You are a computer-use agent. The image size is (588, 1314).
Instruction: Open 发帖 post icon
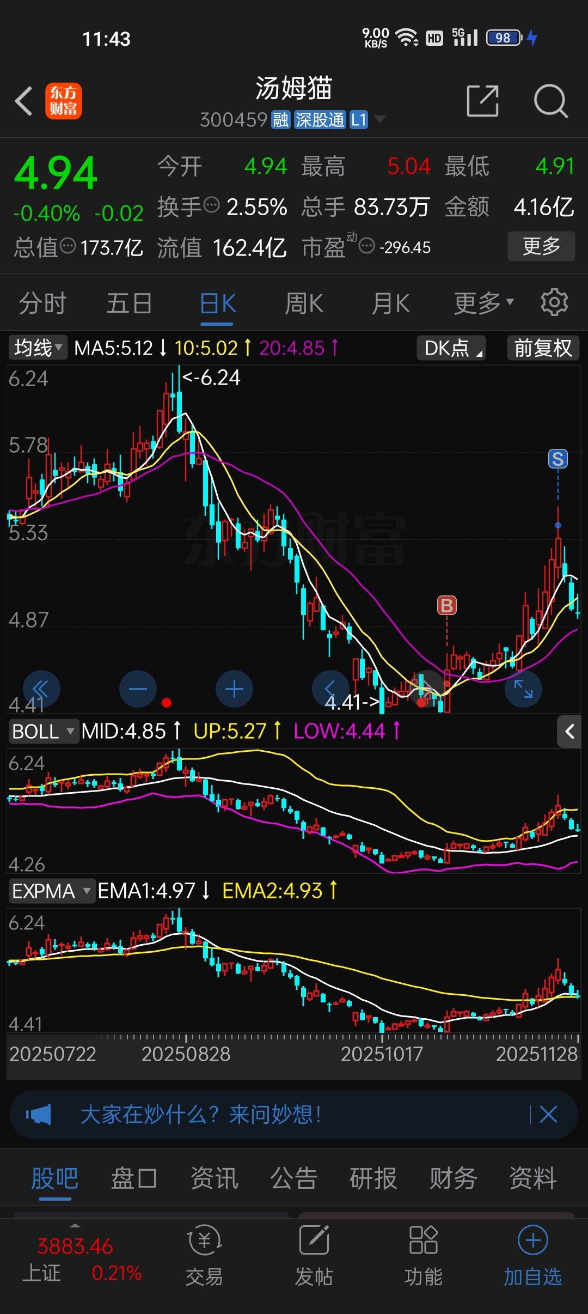click(x=314, y=1255)
